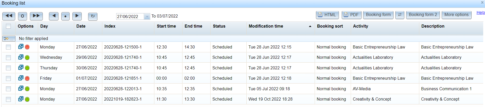Viewport: 485px width, 107px height.
Task: Toggle sort arrow on Modification time column
Action: point(310,26)
